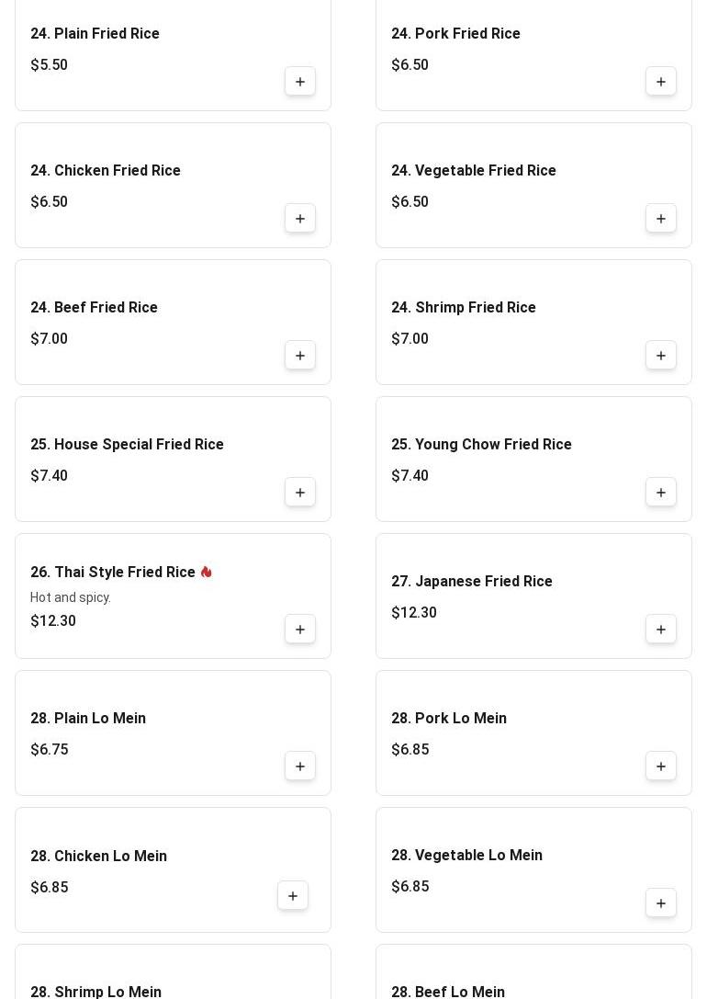Image resolution: width=707 pixels, height=999 pixels.
Task: Add Vegetable Lo Mein plus icon
Action: [660, 903]
